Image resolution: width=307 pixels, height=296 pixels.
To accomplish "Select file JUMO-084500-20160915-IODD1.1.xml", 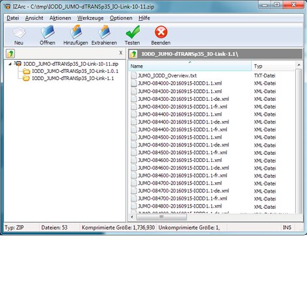I will [180, 137].
